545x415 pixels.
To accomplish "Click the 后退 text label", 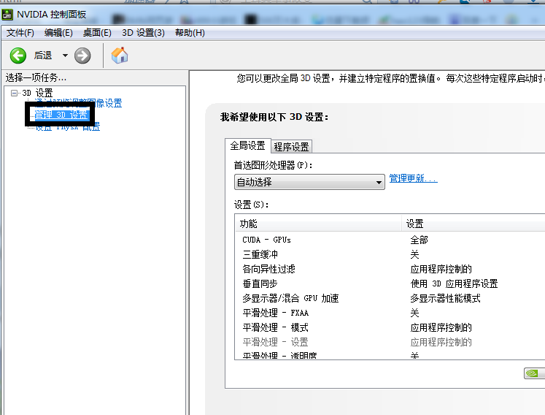I will pyautogui.click(x=43, y=56).
